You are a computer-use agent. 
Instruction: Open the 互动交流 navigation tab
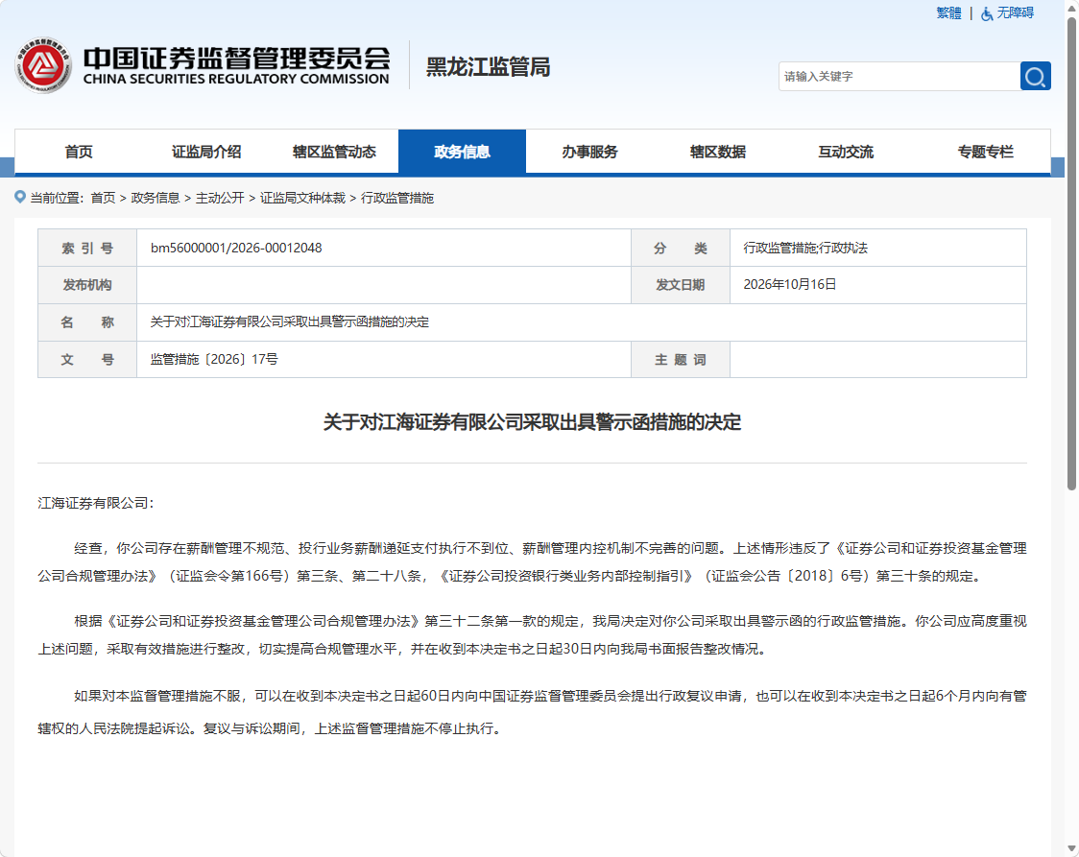point(846,152)
